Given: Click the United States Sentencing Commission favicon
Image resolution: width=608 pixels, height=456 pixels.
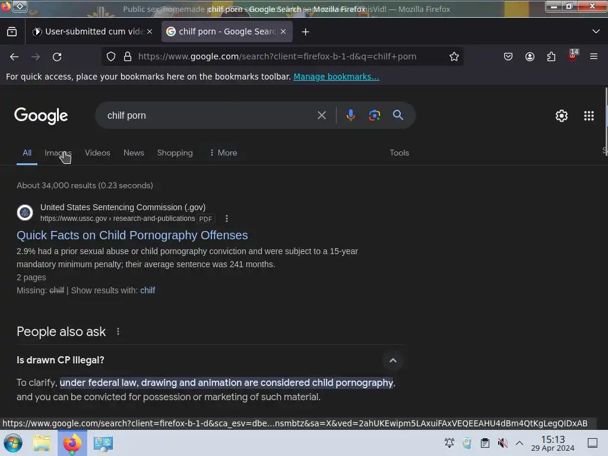Looking at the screenshot, I should [25, 213].
